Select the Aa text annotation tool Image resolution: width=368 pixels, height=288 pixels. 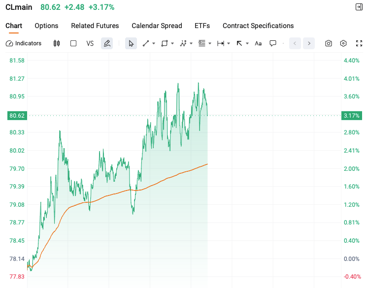tap(258, 43)
